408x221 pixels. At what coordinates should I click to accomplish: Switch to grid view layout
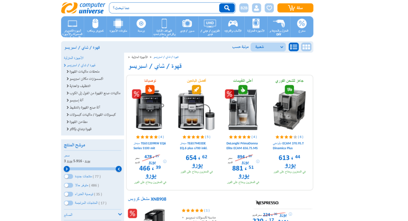(x=306, y=47)
